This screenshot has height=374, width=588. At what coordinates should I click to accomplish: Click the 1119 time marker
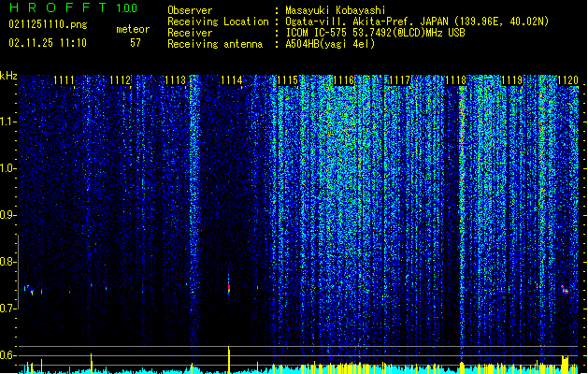point(512,80)
